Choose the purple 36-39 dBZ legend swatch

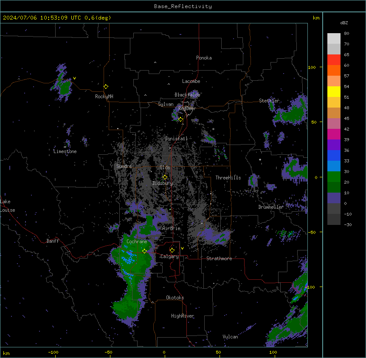click(x=334, y=145)
